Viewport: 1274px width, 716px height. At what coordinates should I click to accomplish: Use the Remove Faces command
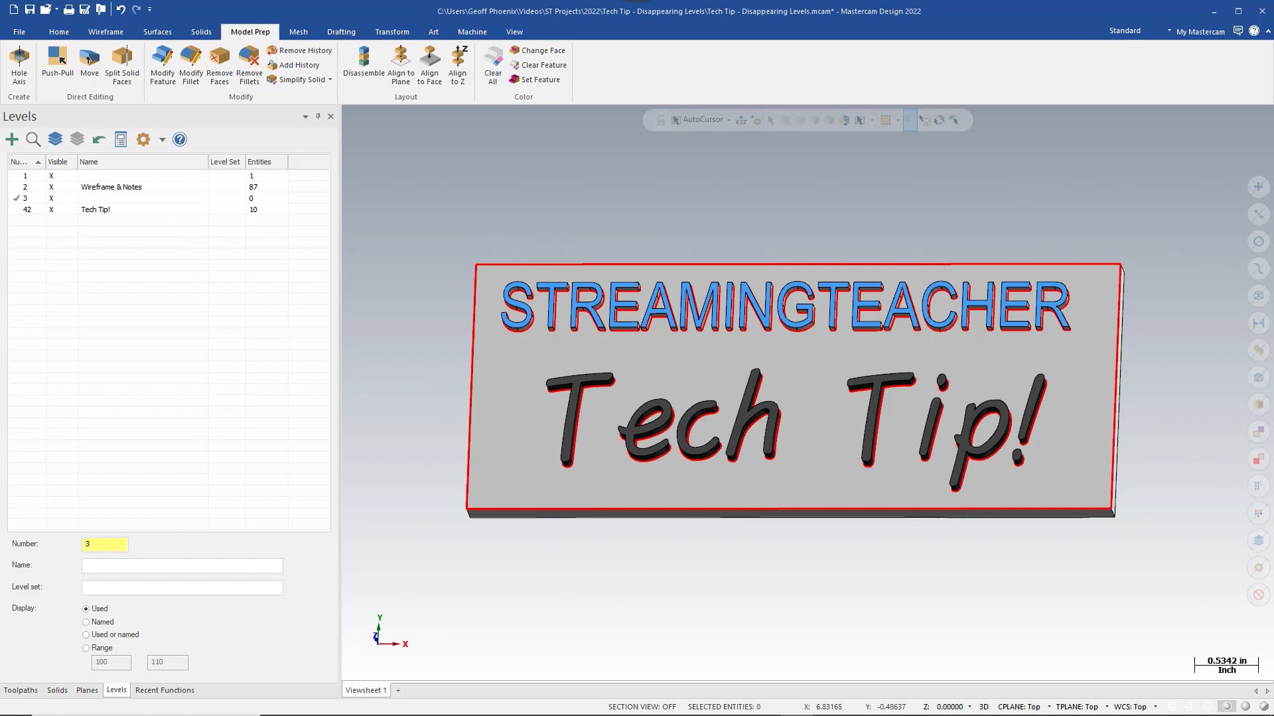point(220,66)
